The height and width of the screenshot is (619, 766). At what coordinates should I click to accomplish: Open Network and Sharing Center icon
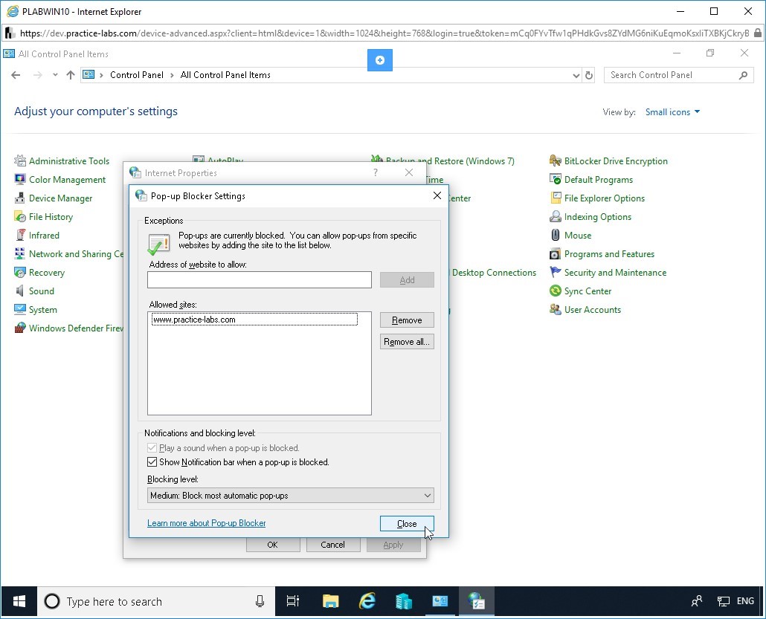pos(20,253)
